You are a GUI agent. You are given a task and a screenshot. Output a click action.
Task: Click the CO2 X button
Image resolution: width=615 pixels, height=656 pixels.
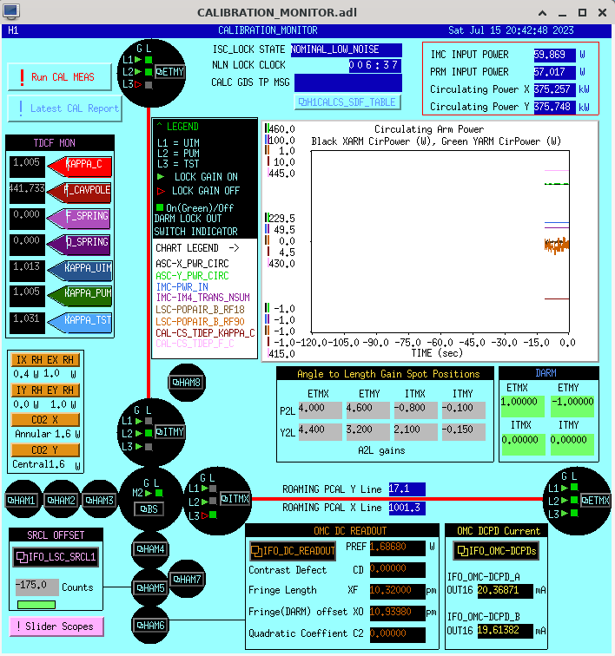(x=45, y=420)
